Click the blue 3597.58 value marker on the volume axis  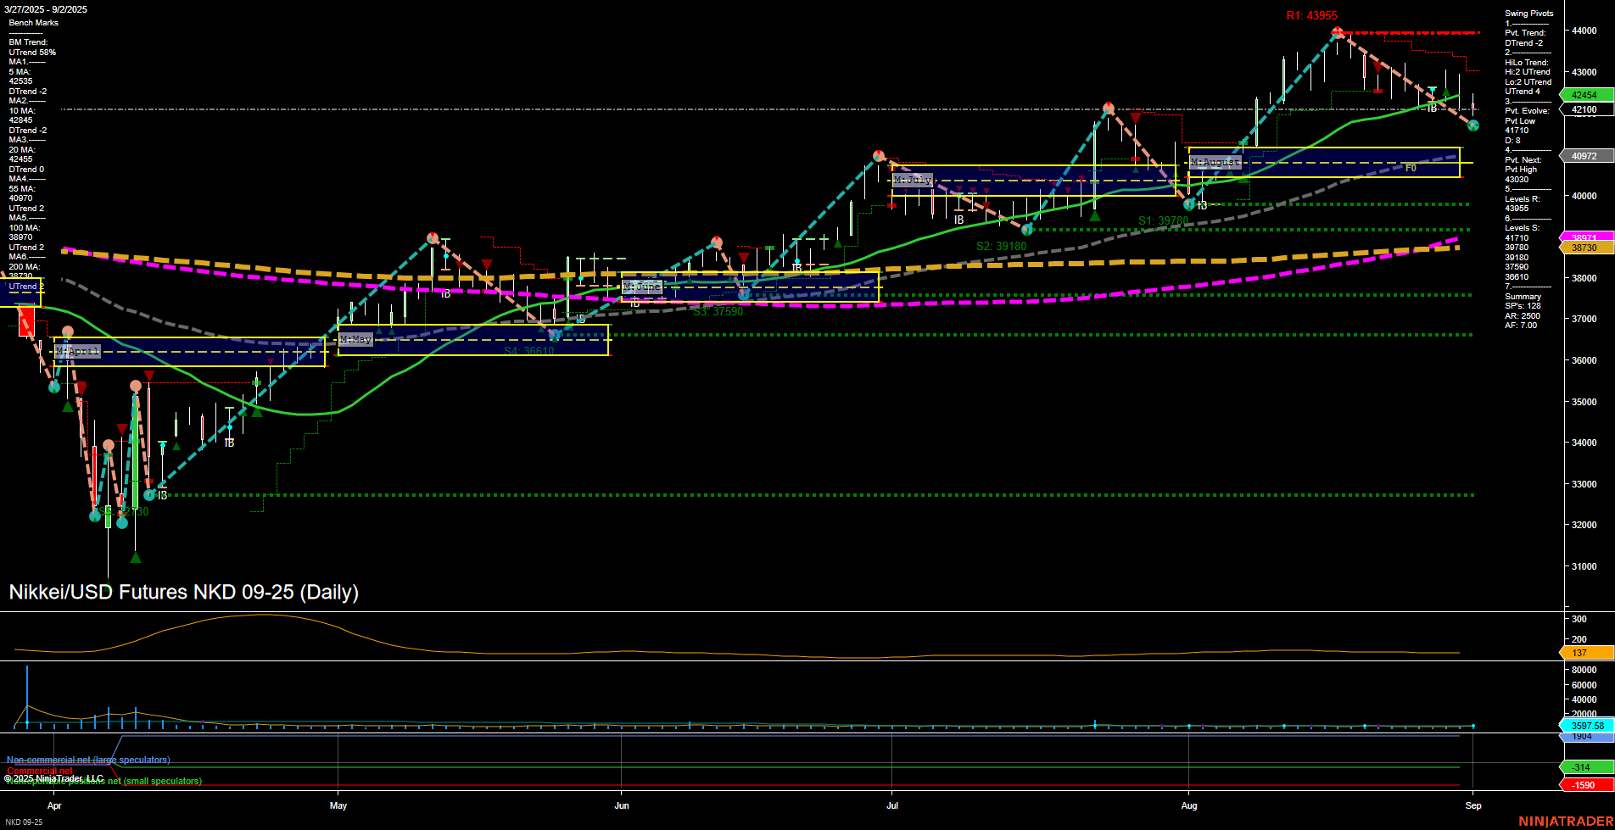[x=1581, y=727]
